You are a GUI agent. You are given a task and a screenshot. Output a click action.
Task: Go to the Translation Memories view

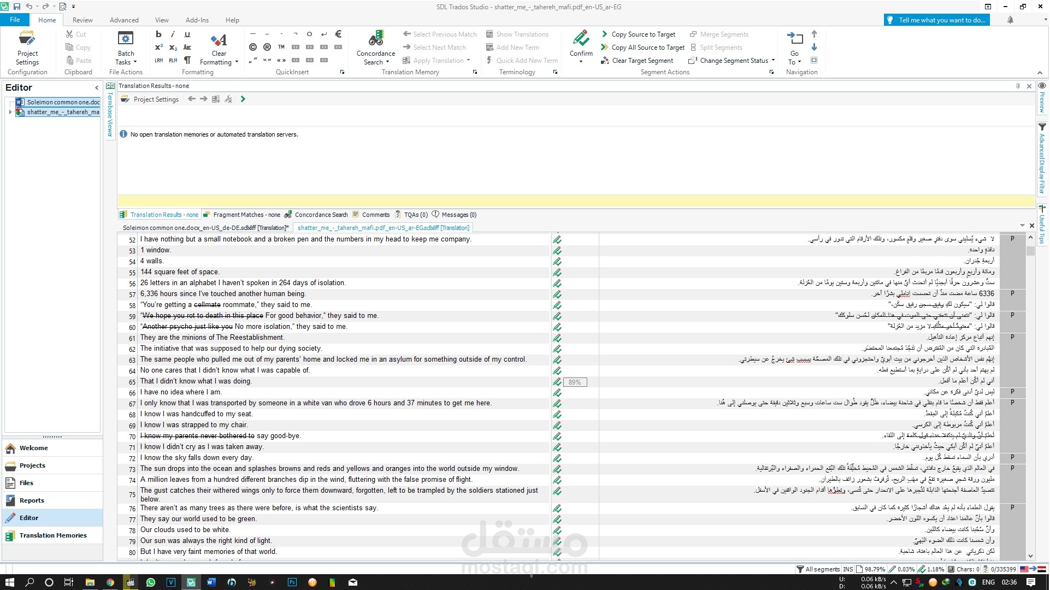52,535
